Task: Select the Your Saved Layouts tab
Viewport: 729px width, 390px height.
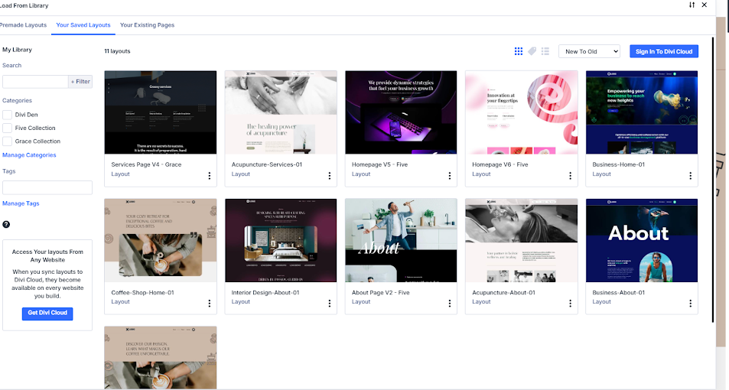Action: 83,25
